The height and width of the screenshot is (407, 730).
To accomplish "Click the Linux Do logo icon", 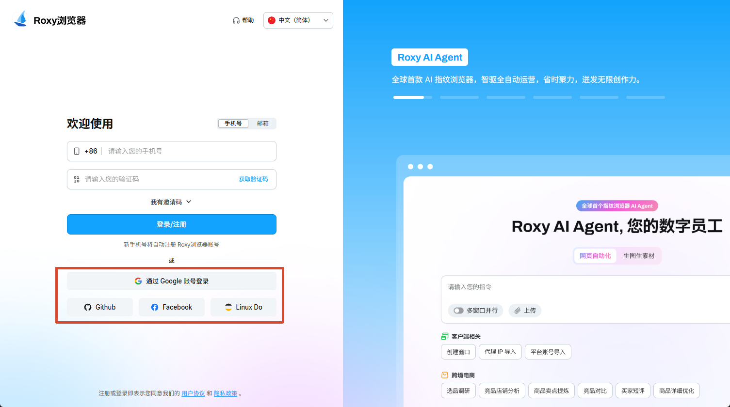I will tap(228, 307).
